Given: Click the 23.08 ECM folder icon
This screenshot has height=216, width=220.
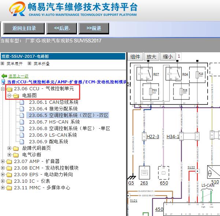Looking at the screenshot, I should pyautogui.click(x=10, y=168).
